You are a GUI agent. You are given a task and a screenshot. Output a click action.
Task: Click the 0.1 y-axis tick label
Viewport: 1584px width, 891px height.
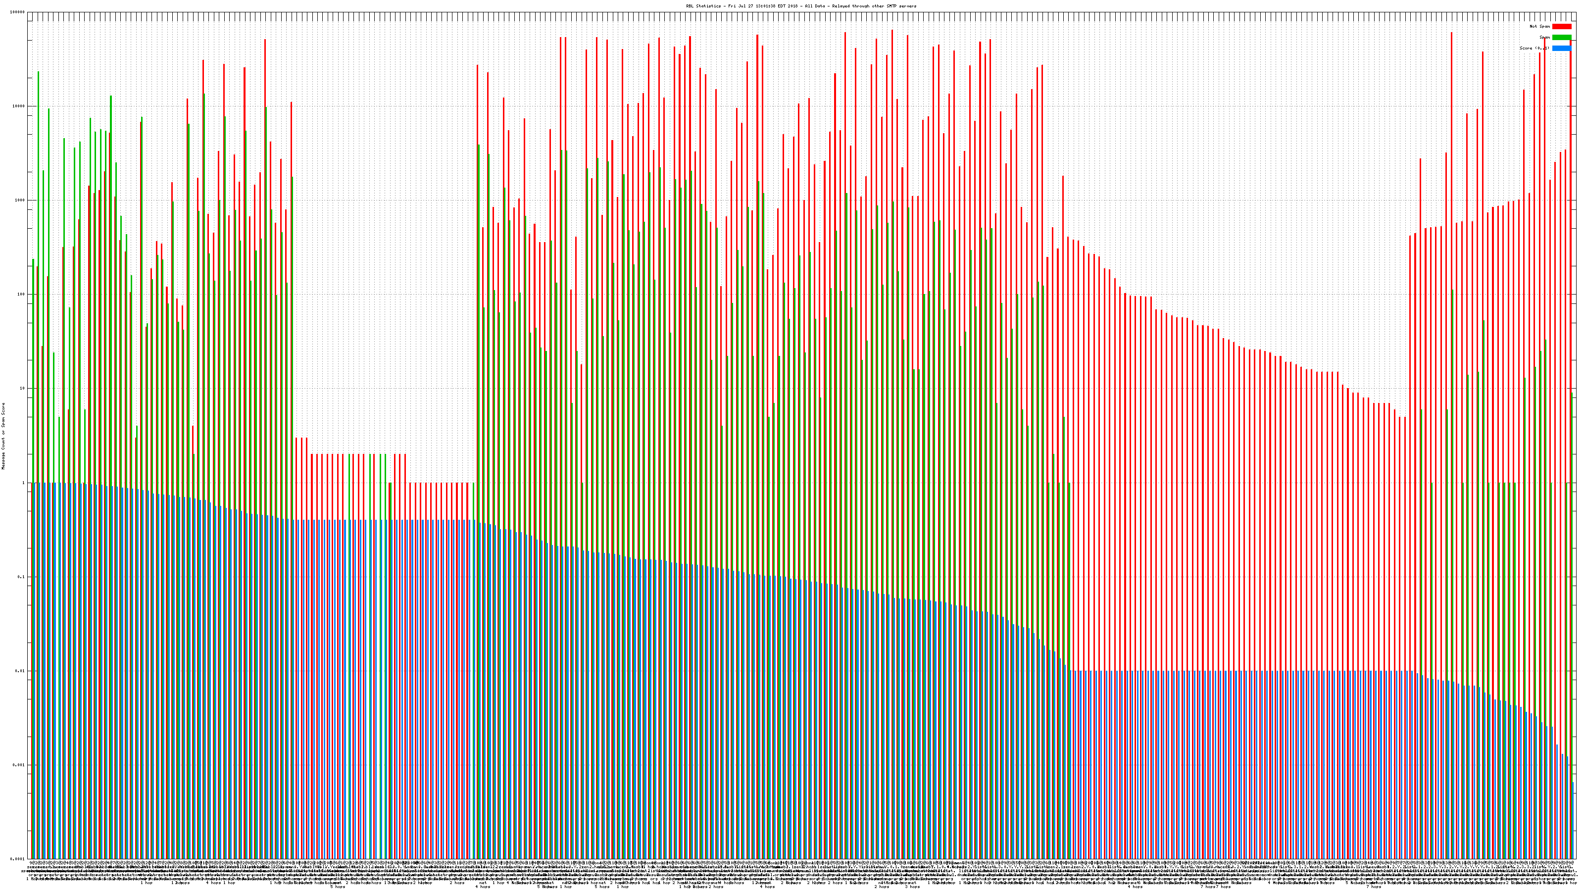(x=21, y=577)
